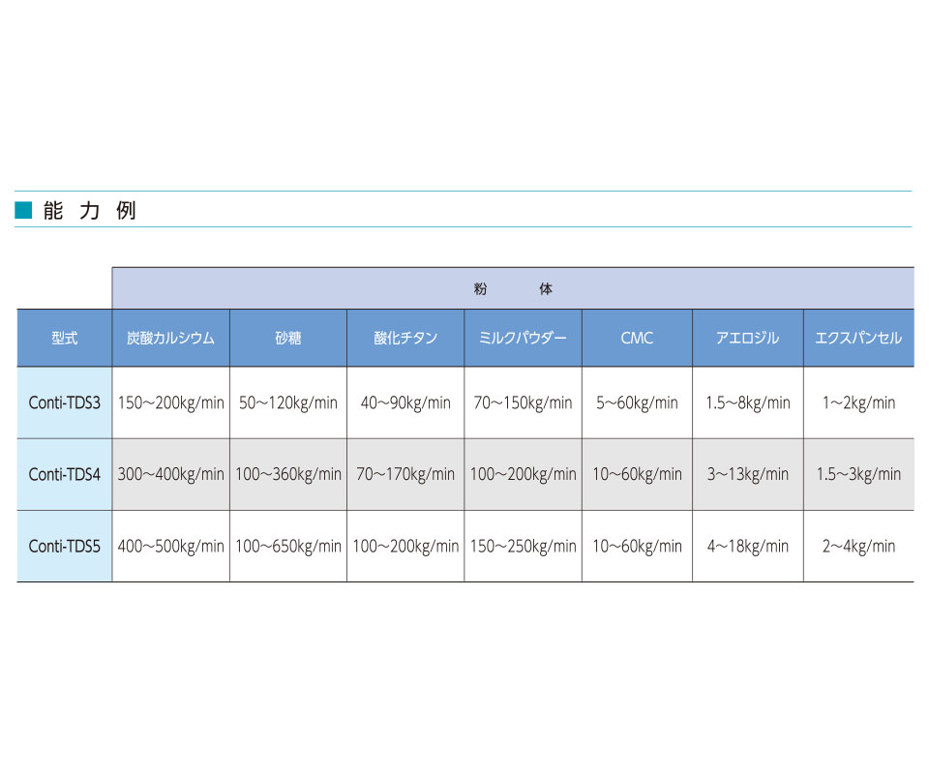The height and width of the screenshot is (774, 929).
Task: Click the 4~18kg/min cell
Action: tap(748, 546)
